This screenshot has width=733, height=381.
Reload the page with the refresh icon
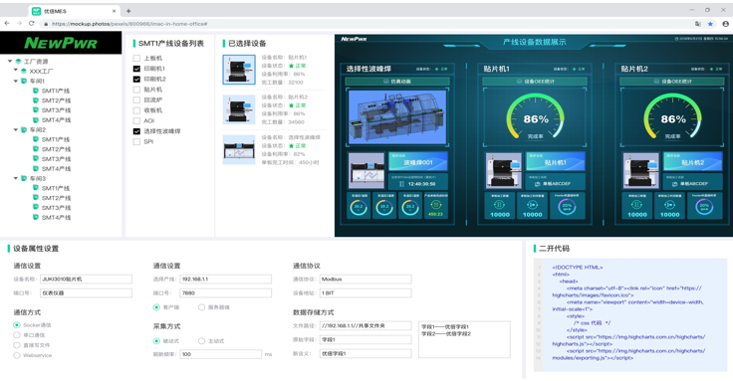click(x=31, y=23)
